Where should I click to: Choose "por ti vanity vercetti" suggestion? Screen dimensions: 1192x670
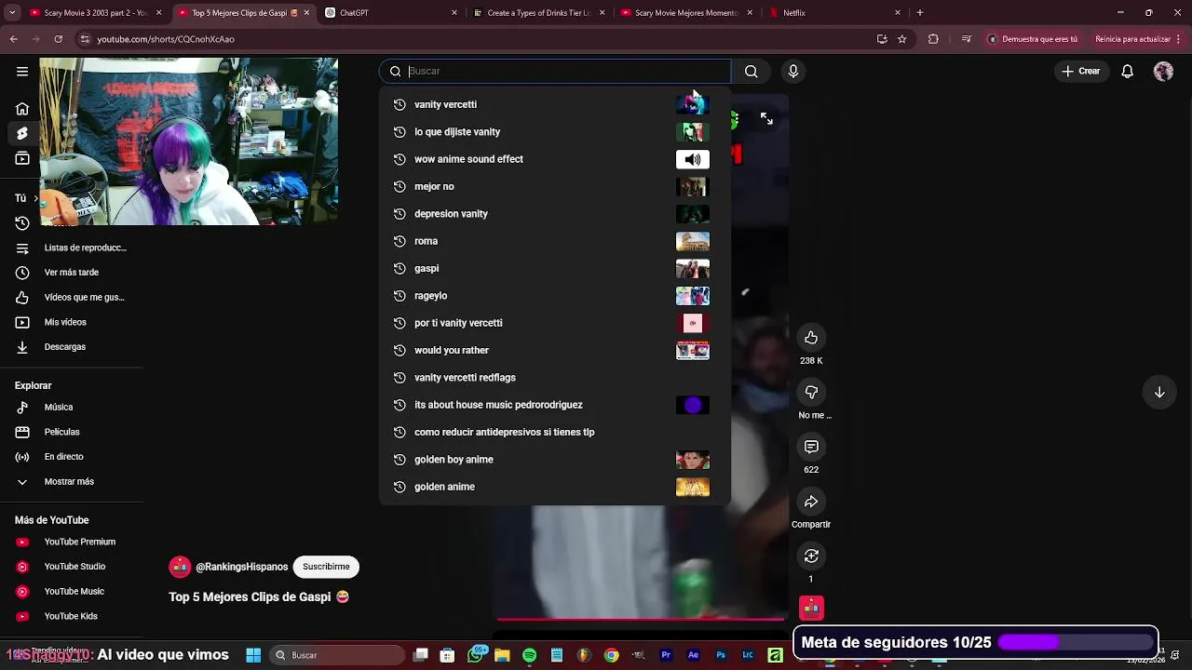pyautogui.click(x=555, y=323)
